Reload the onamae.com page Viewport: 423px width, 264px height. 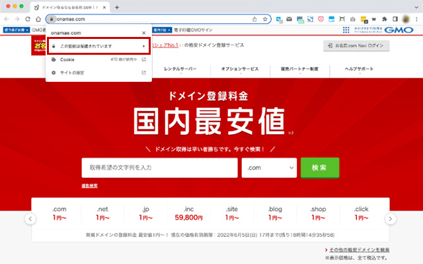[28, 19]
